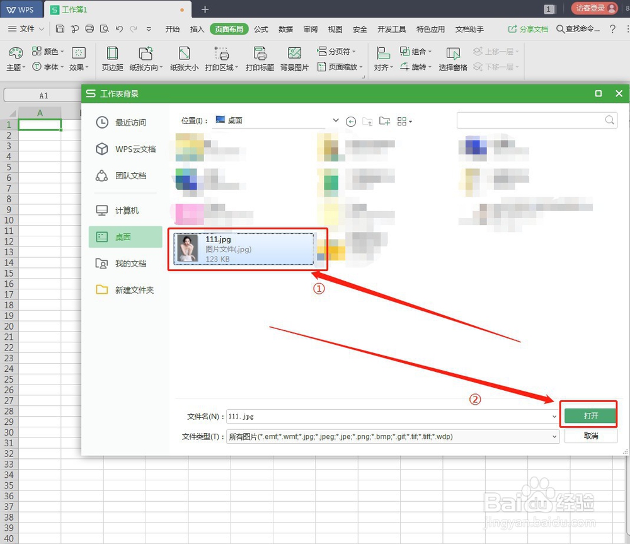Image resolution: width=630 pixels, height=544 pixels.
Task: Open Paper Orientation (纸张方向) options
Action: point(146,59)
